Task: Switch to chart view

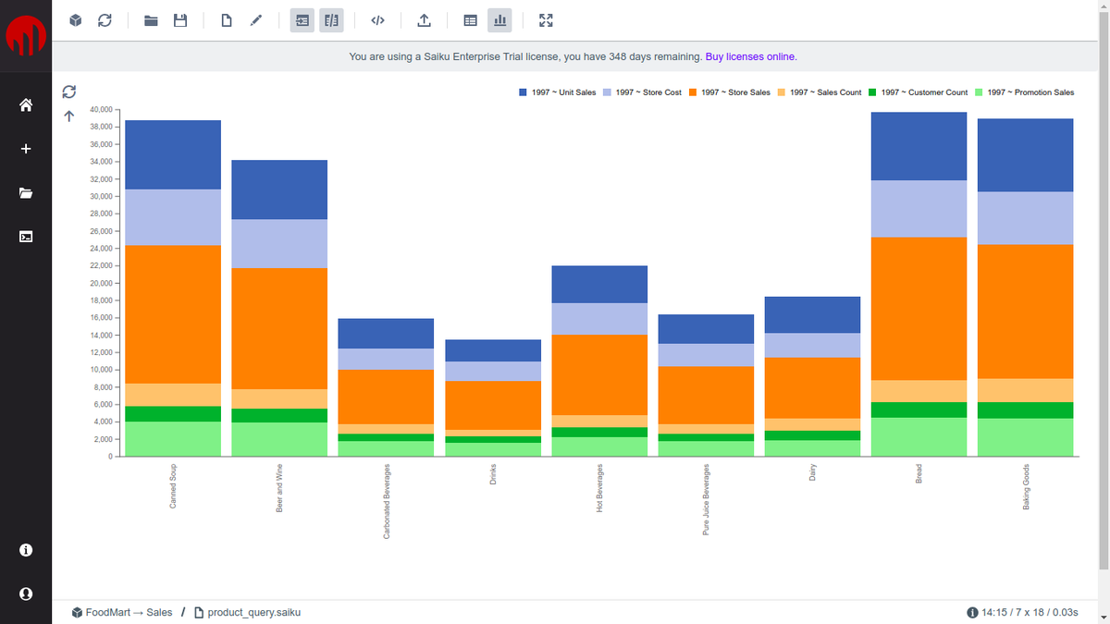Action: [x=499, y=19]
